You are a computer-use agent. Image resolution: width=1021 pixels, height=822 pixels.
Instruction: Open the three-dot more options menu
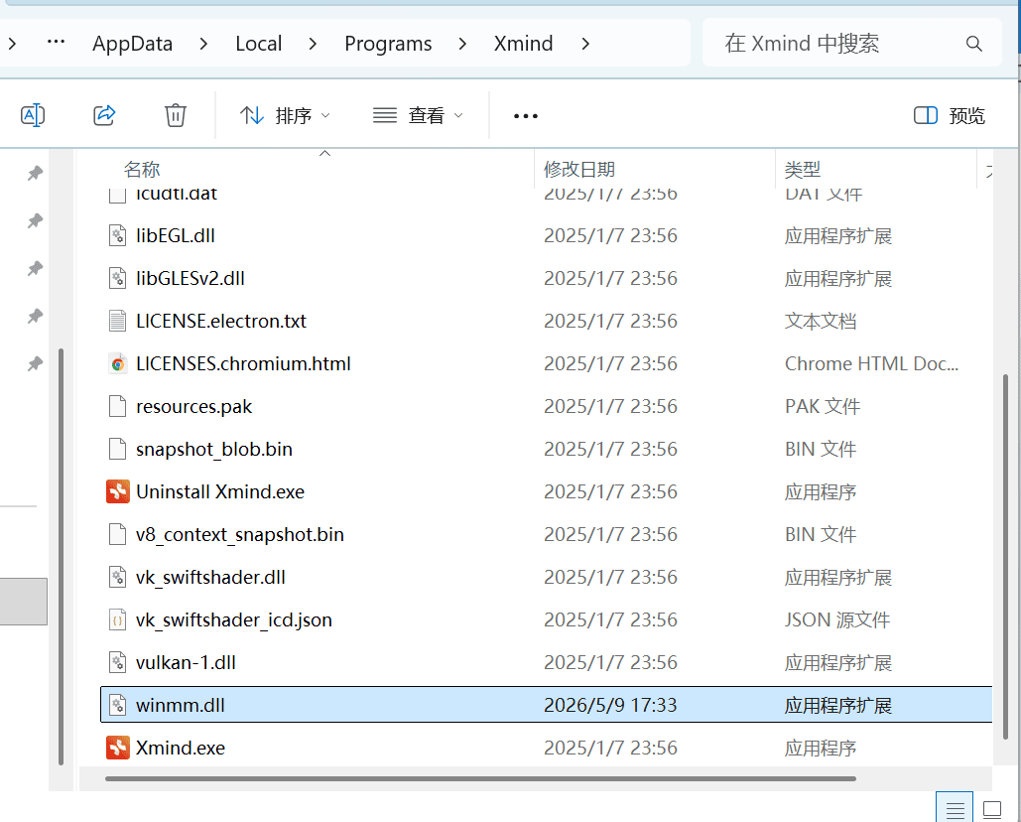tap(526, 116)
